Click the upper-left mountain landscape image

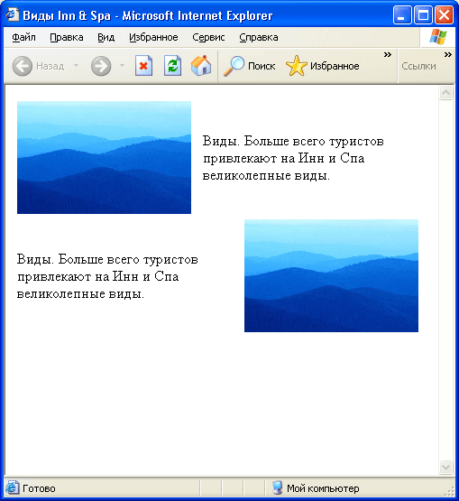click(104, 157)
